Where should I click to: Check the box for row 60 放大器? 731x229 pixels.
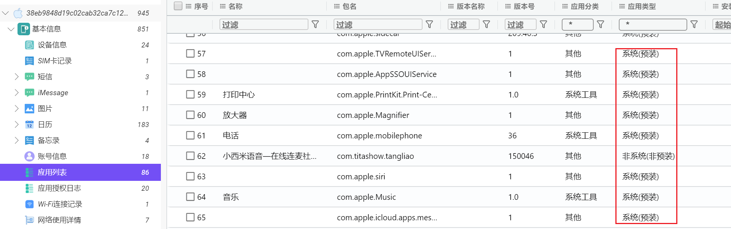[190, 115]
